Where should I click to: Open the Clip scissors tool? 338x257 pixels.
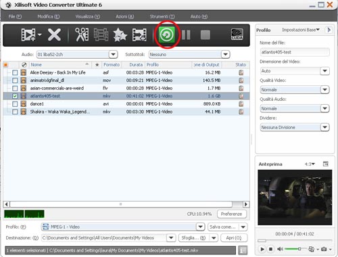(x=82, y=34)
